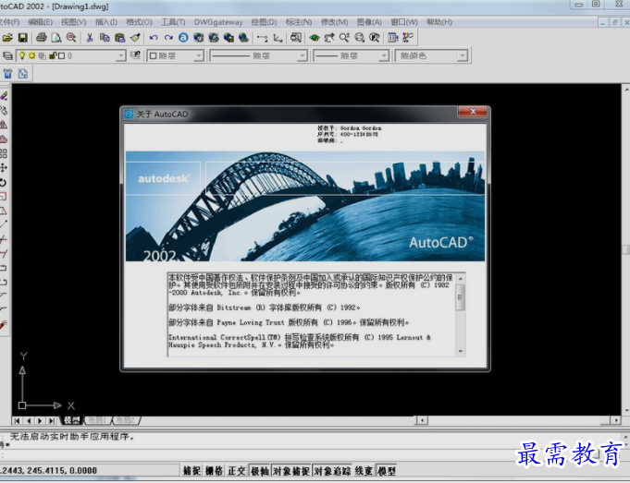This screenshot has height=483, width=630.
Task: Click the Find and Replace icon
Action: click(71, 38)
